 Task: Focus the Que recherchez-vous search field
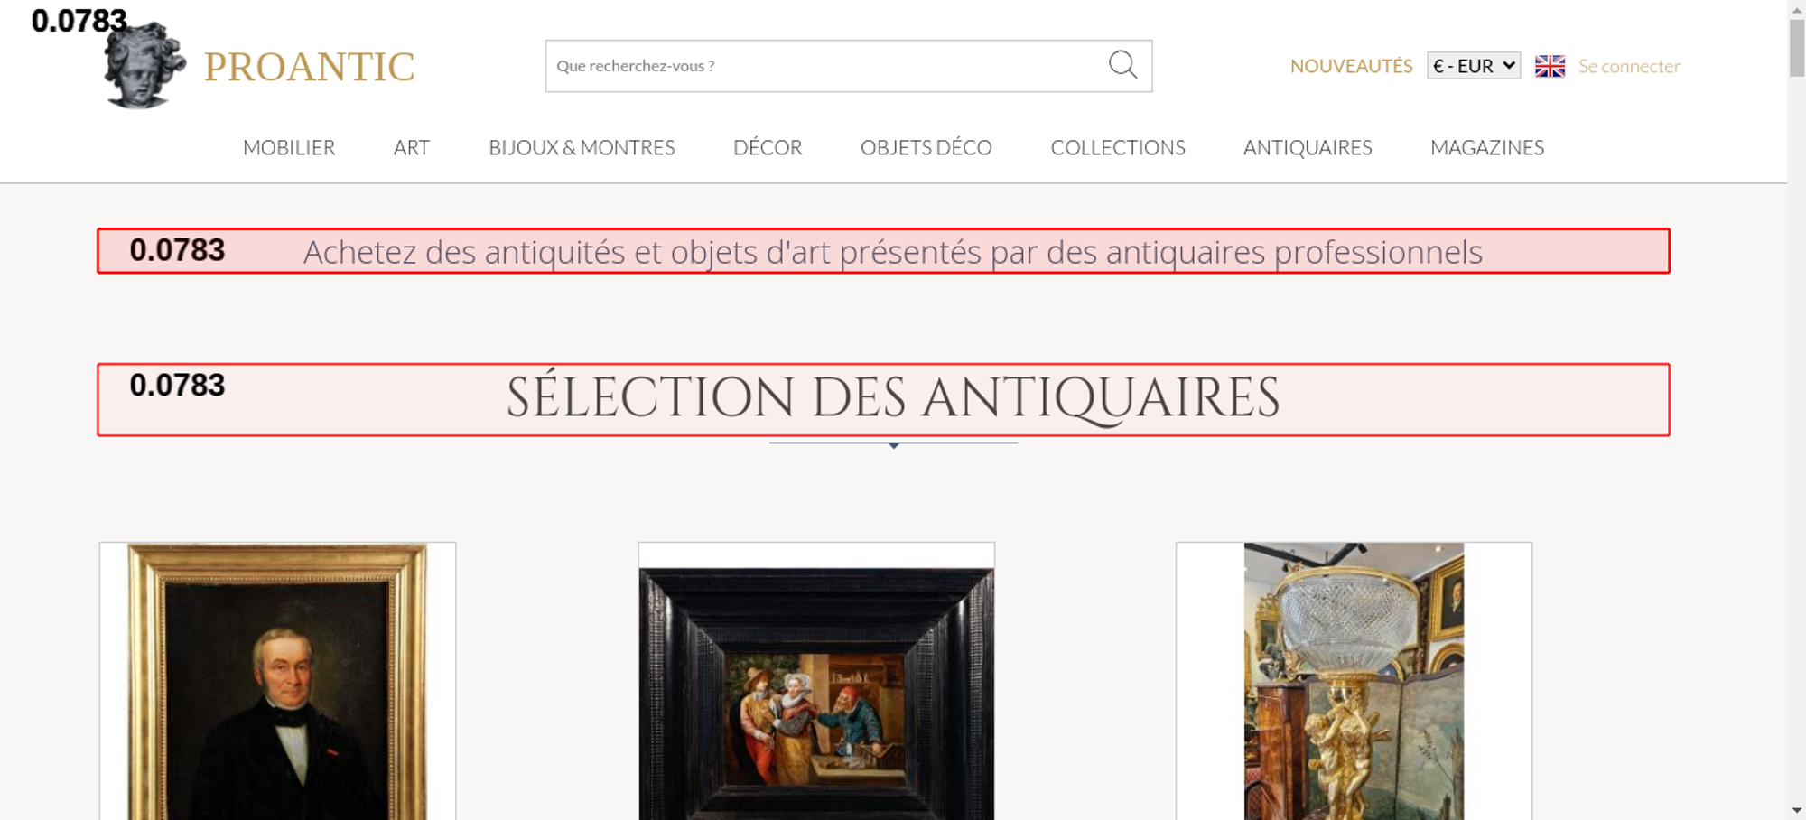(826, 66)
